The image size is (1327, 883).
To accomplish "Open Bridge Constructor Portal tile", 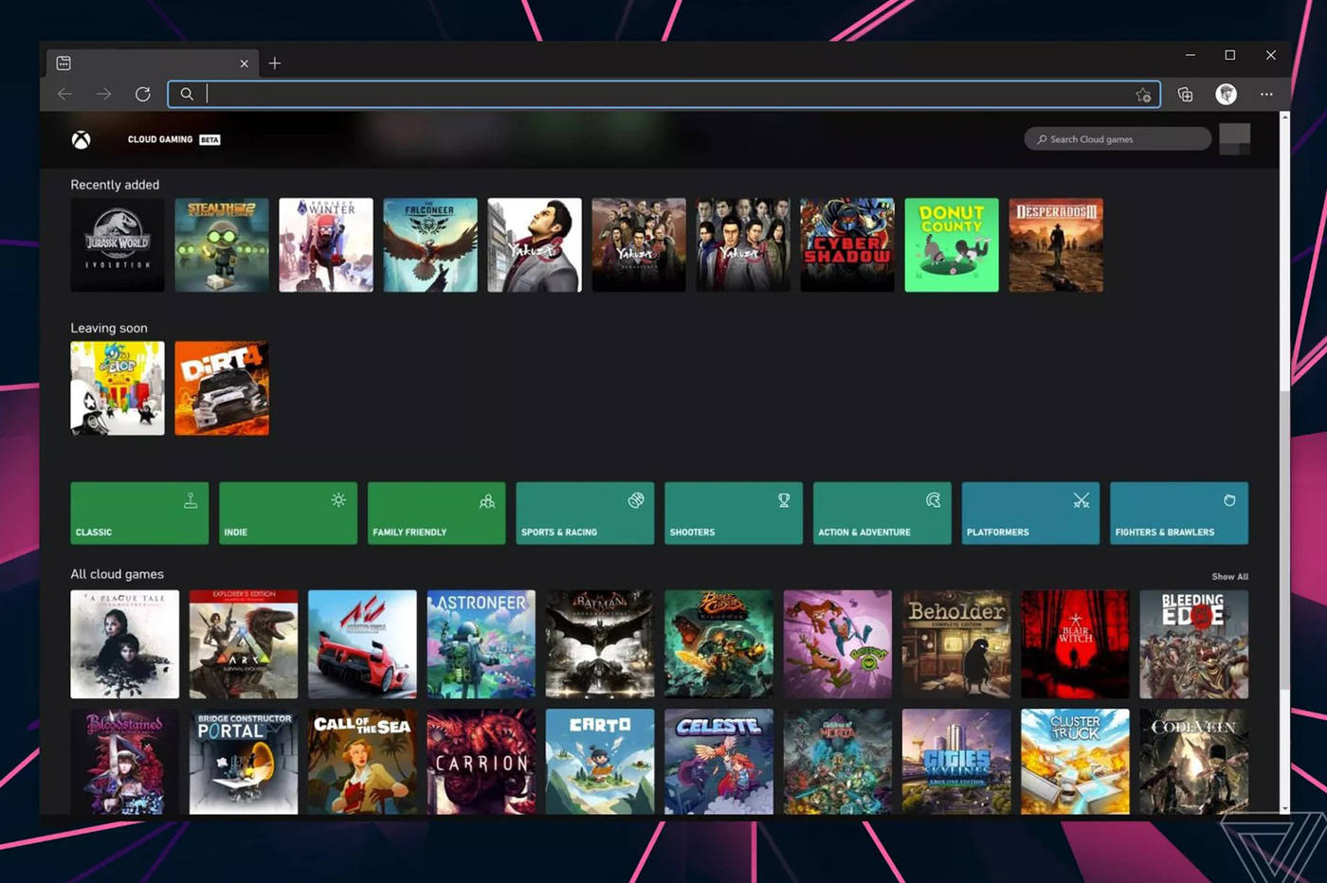I will (244, 762).
